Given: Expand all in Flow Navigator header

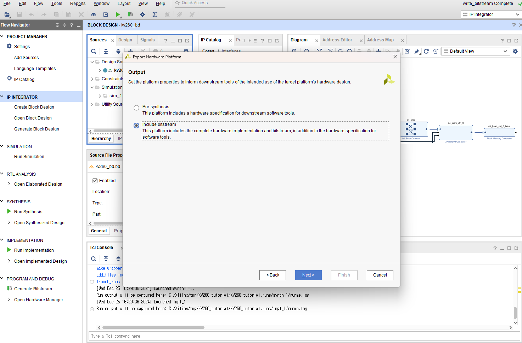Looking at the screenshot, I should (64, 25).
